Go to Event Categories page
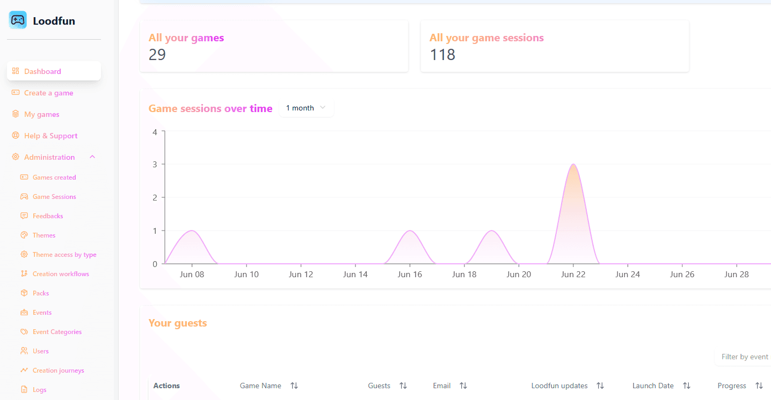 coord(57,332)
